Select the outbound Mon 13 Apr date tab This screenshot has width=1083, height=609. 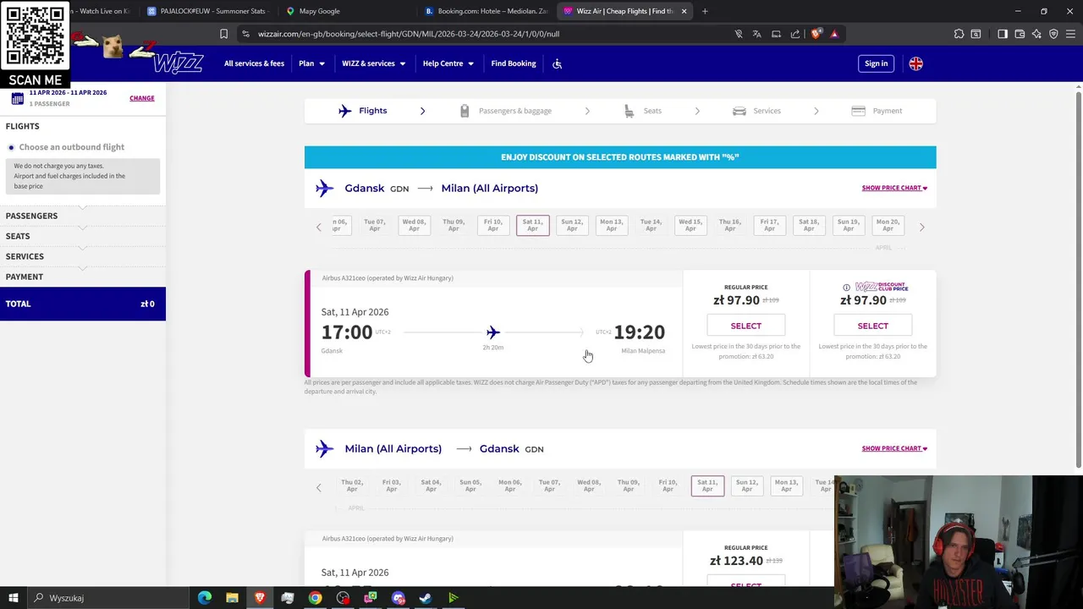point(611,225)
